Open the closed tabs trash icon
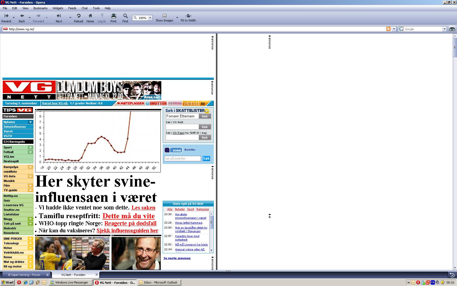This screenshot has width=457, height=286. tap(452, 275)
